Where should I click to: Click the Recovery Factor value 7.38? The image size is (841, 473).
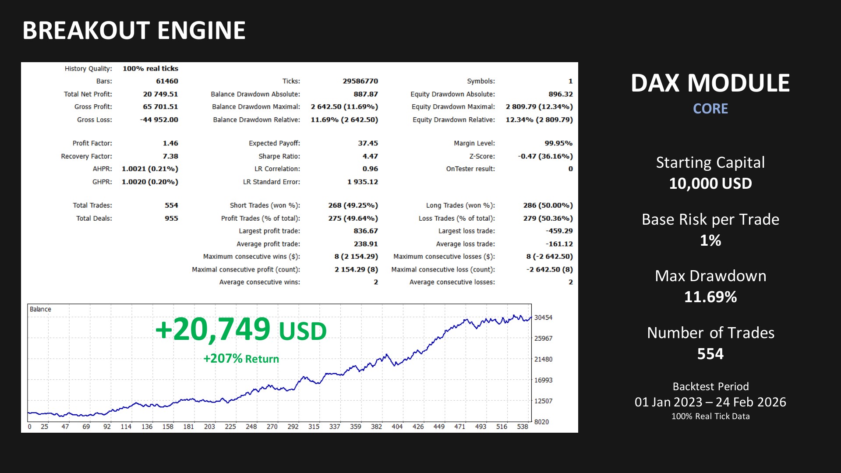click(170, 156)
